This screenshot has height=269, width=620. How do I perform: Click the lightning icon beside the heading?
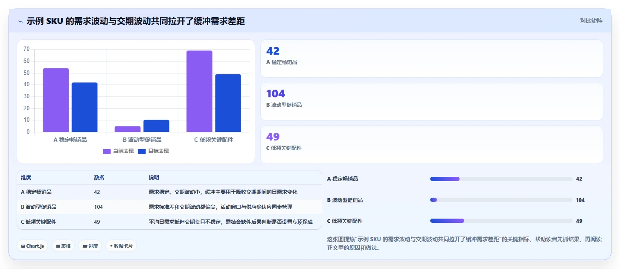(x=20, y=21)
